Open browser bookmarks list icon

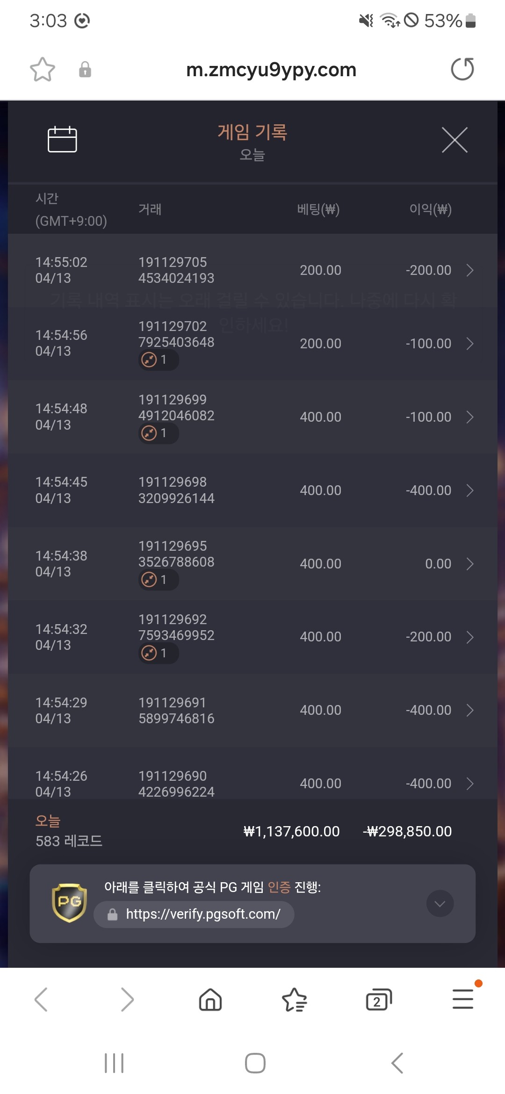coord(295,1000)
